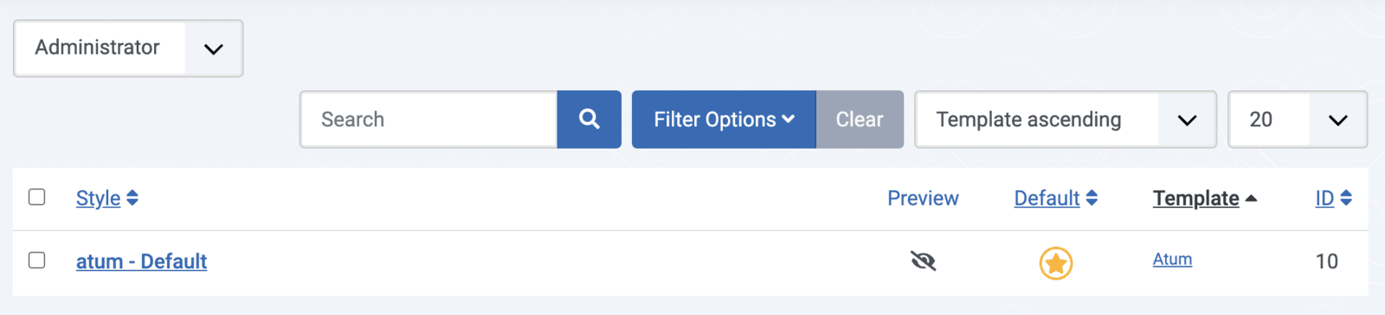Click the chevron inside Filter Options button
Image resolution: width=1385 pixels, height=315 pixels.
[788, 119]
